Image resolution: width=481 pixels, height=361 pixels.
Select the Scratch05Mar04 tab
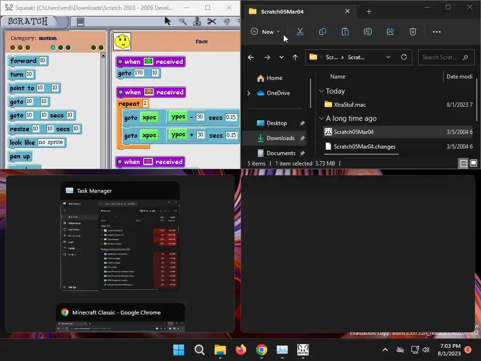point(301,12)
